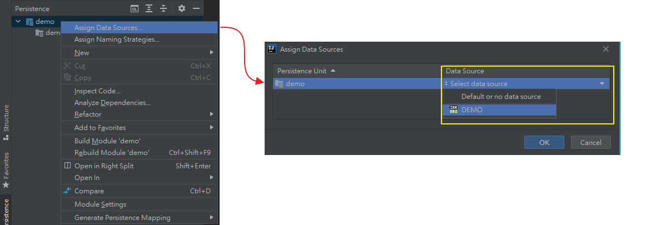Hide the Persistence tool window
This screenshot has height=225, width=661.
click(x=196, y=9)
